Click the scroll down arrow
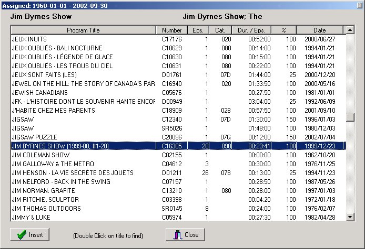The height and width of the screenshot is (249, 365). (350, 217)
